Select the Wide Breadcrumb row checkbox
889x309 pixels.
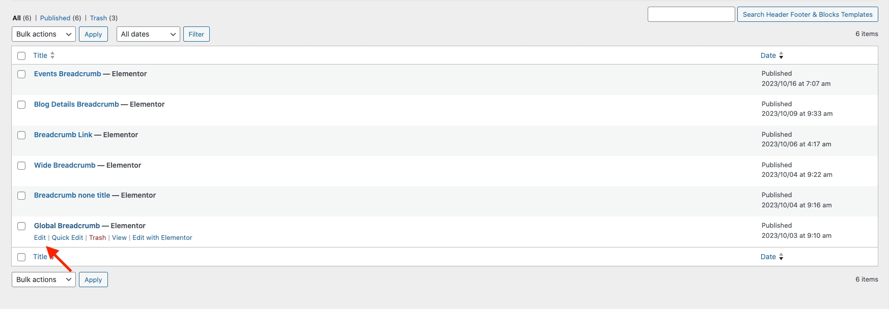(x=21, y=166)
